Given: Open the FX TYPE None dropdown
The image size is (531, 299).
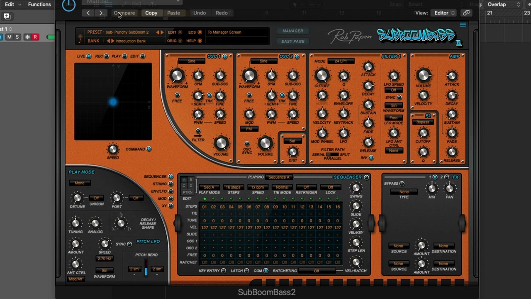Looking at the screenshot, I should point(404,192).
